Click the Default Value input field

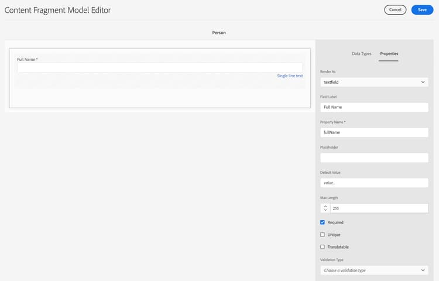tap(375, 183)
